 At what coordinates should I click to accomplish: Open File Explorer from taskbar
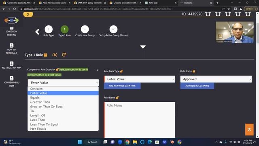[x=135, y=142]
